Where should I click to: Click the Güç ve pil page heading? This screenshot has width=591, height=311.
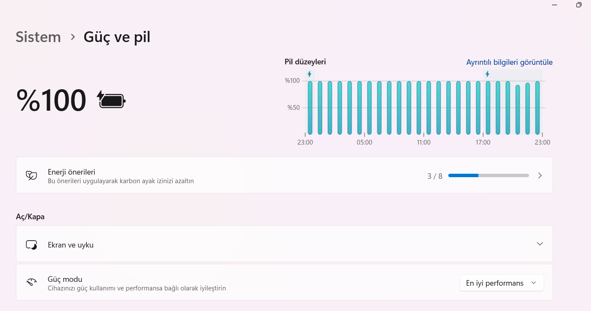tap(117, 37)
